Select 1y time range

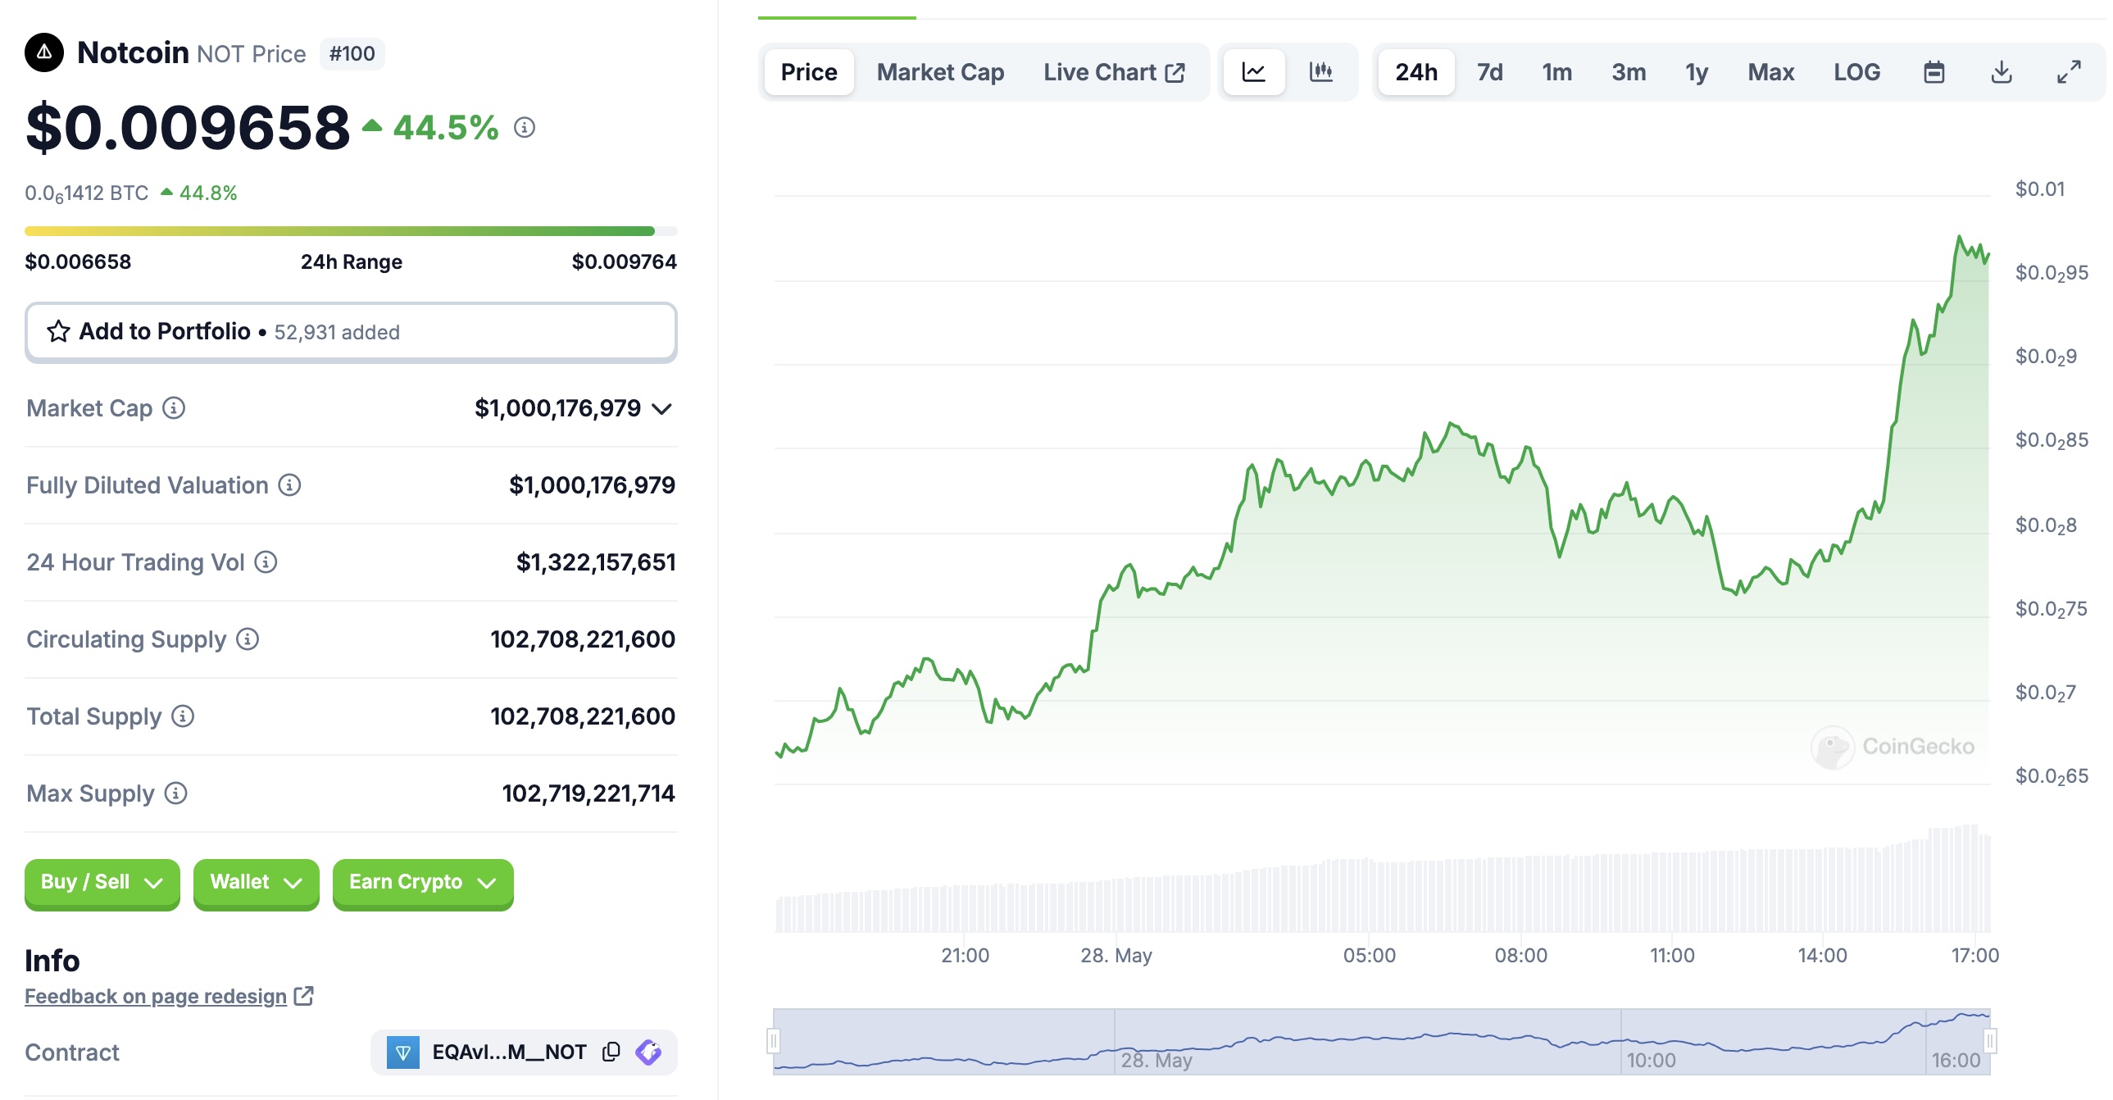(1697, 72)
